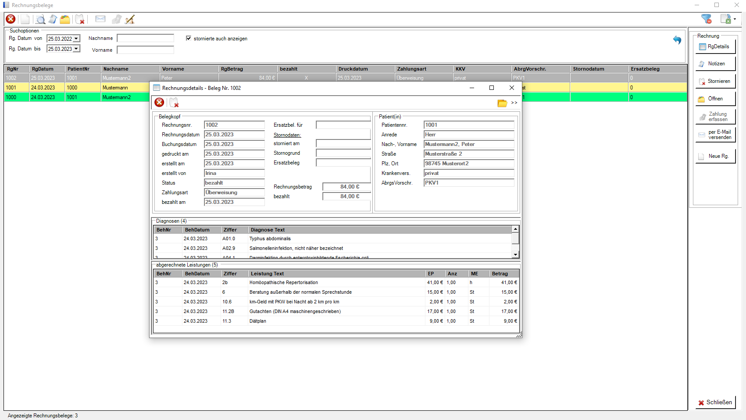Sort by Ersatzbeleg column header

[657, 69]
